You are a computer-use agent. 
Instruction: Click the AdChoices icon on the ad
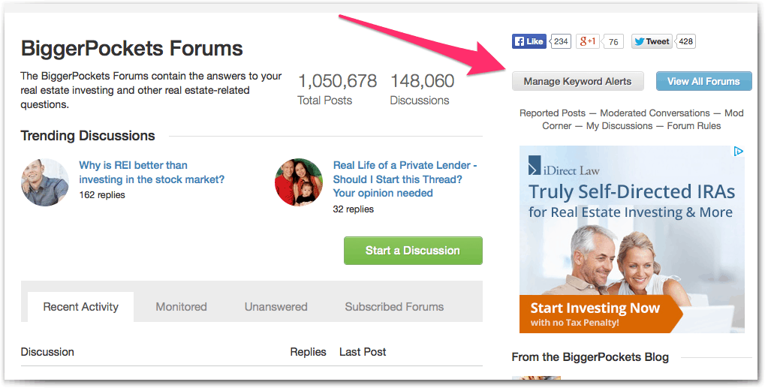click(x=739, y=151)
